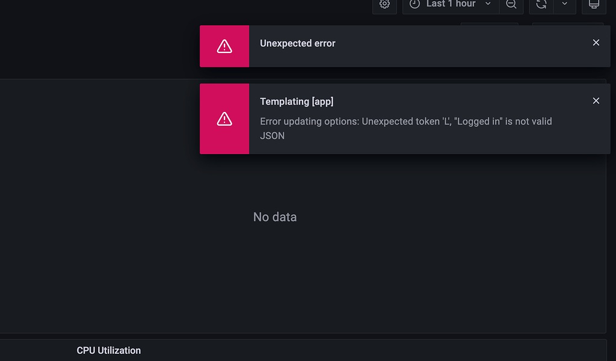The image size is (616, 361).
Task: Expand the chevron next to Last 1 hour
Action: [x=488, y=4]
